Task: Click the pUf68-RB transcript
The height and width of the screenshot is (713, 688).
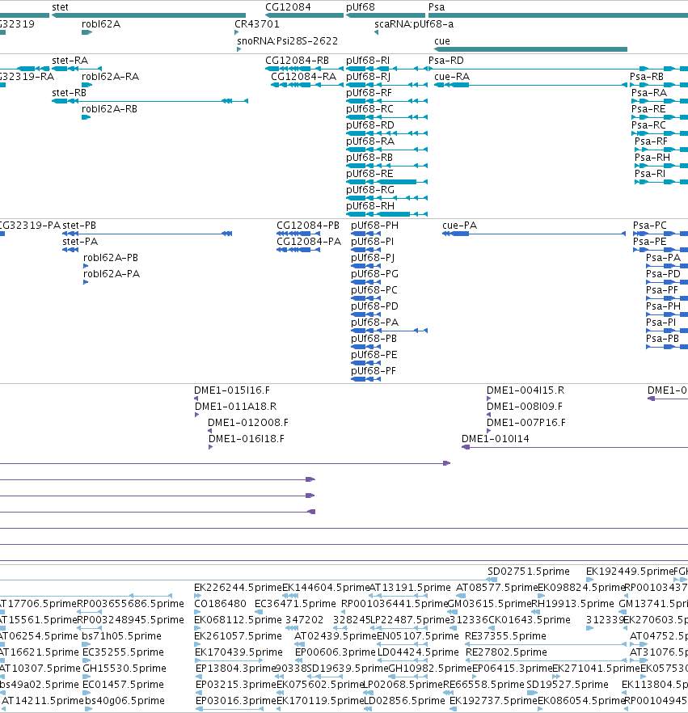Action: coord(387,166)
